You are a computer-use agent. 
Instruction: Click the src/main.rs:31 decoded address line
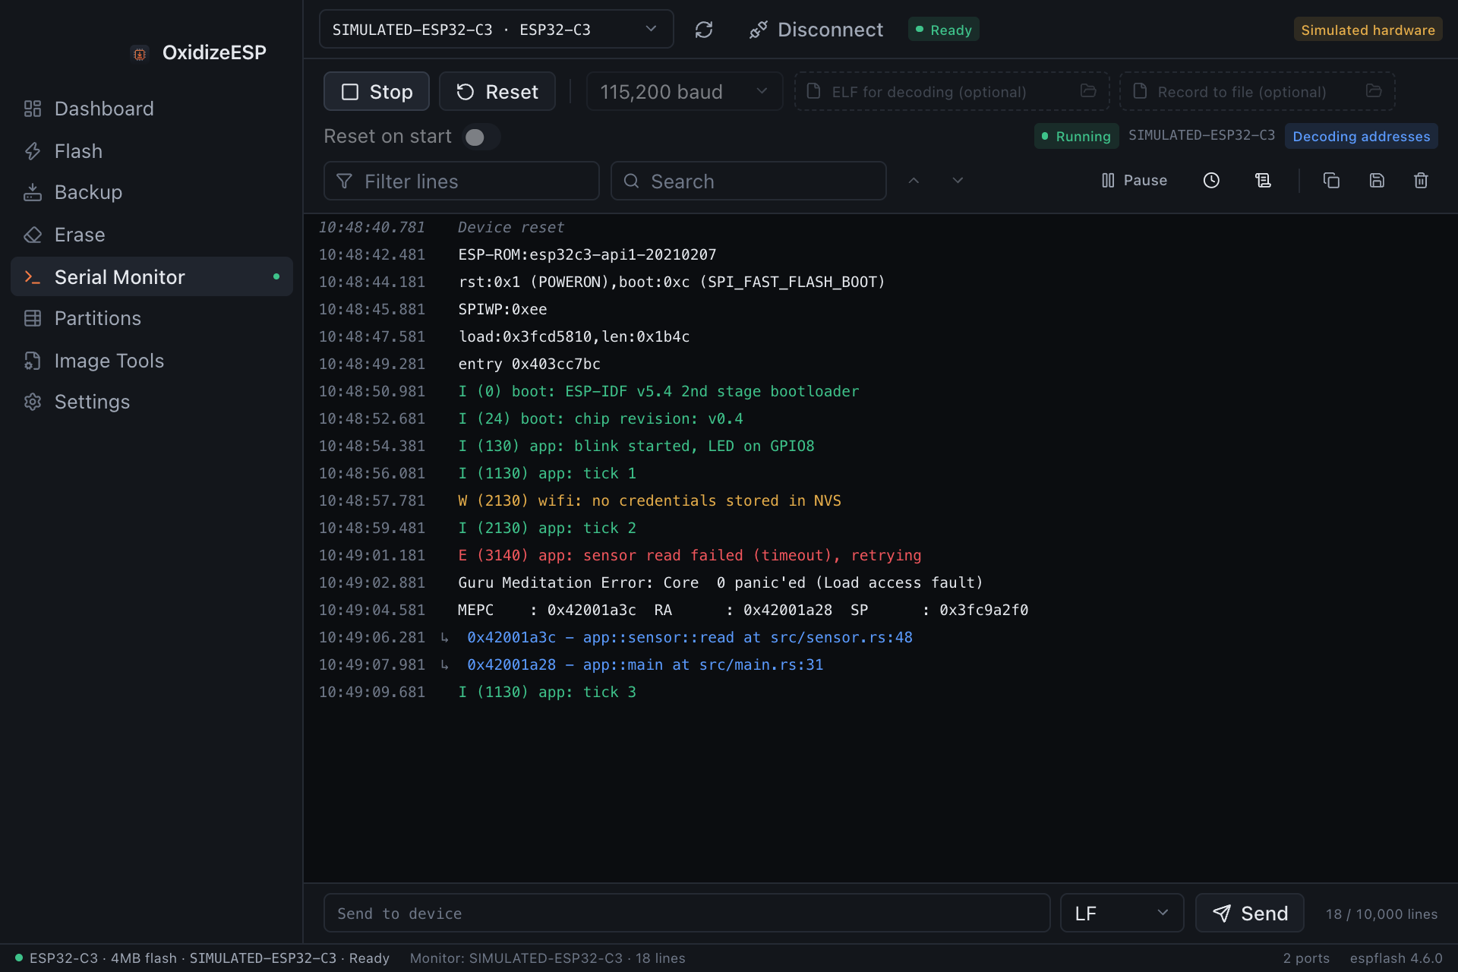645,664
